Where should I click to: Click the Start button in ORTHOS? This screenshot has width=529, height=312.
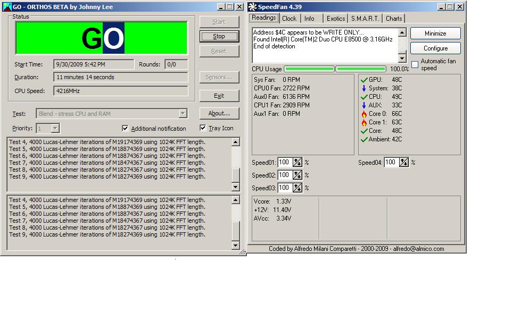coord(219,22)
